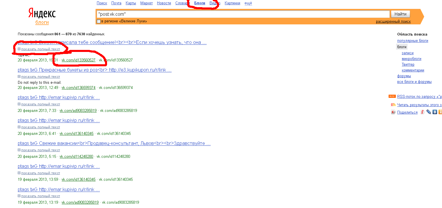The width and height of the screenshot is (442, 208).
Task: Click the Найти search button
Action: point(400,14)
